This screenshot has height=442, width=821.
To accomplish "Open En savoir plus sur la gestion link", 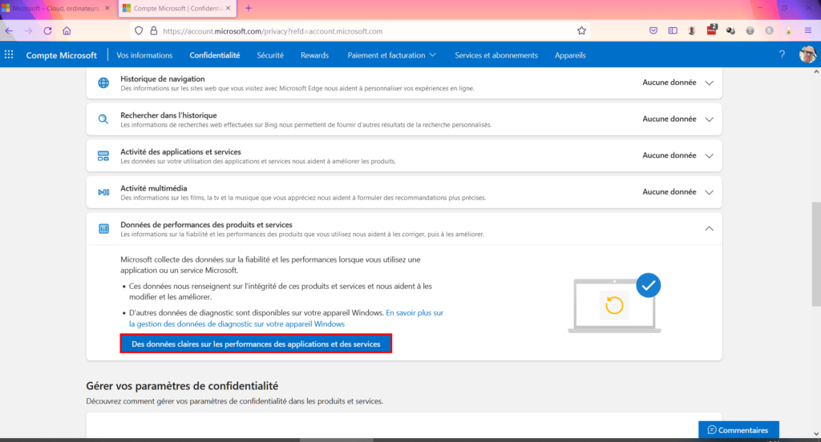I will point(286,318).
